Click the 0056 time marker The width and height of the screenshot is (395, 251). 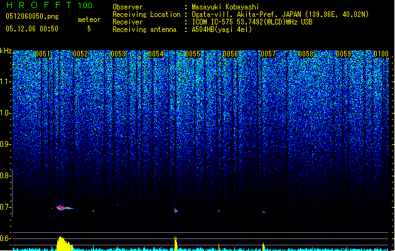coord(230,54)
